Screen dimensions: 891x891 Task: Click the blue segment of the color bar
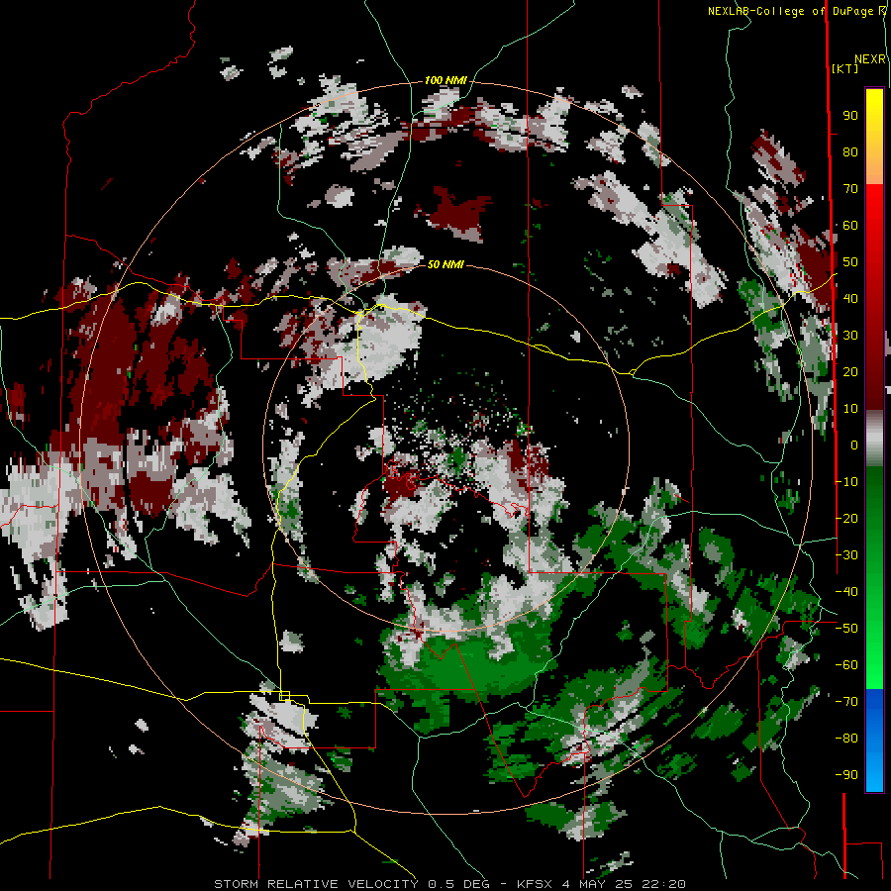point(874,740)
